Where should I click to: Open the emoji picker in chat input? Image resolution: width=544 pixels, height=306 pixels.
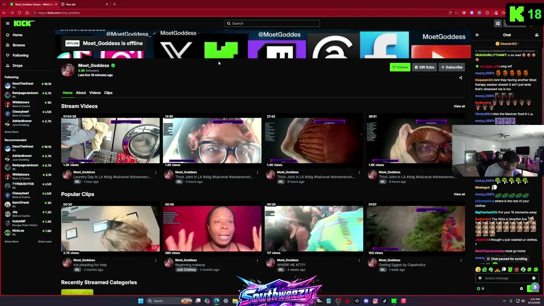534,278
